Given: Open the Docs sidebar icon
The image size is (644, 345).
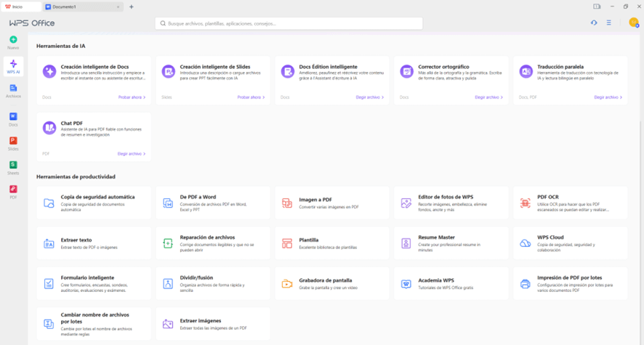Looking at the screenshot, I should [13, 118].
